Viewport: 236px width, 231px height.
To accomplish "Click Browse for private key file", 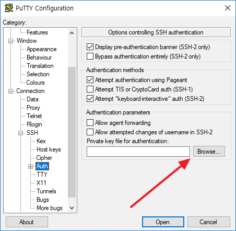I will click(209, 152).
